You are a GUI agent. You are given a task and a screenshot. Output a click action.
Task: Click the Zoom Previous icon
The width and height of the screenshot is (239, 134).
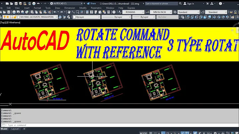(x=82, y=12)
